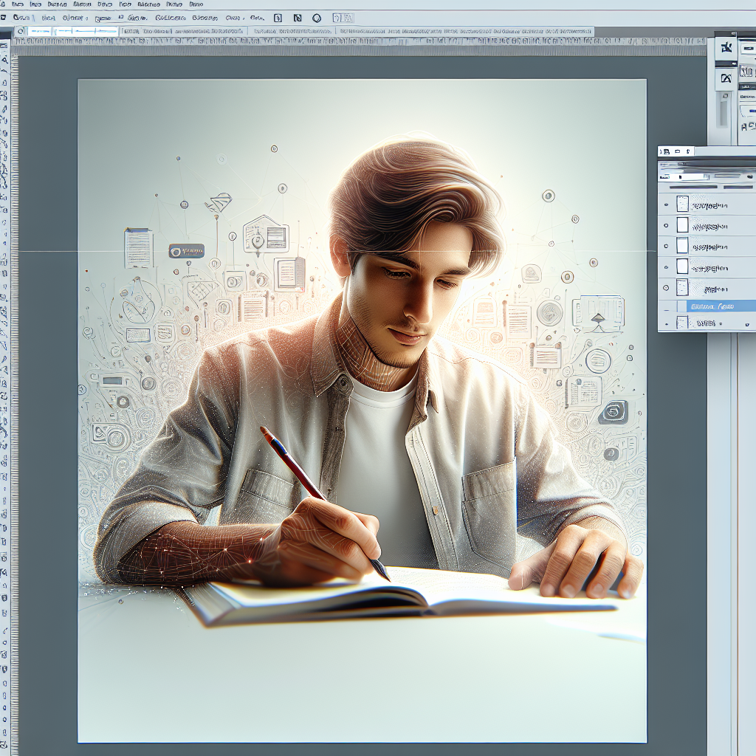Screen dimensions: 756x756
Task: Toggle visibility of the second layer in the panel
Action: [x=667, y=224]
